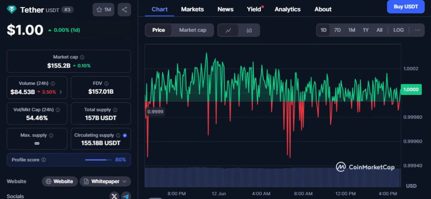The image size is (431, 199).
Task: Select the 1Y time range
Action: tap(366, 30)
